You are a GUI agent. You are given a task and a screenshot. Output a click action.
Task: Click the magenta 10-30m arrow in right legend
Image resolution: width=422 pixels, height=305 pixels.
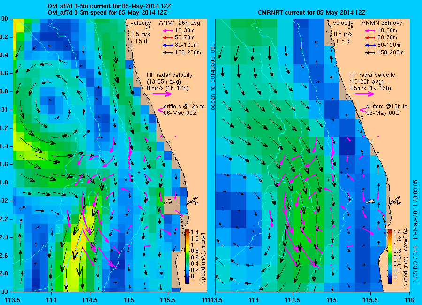click(x=370, y=30)
